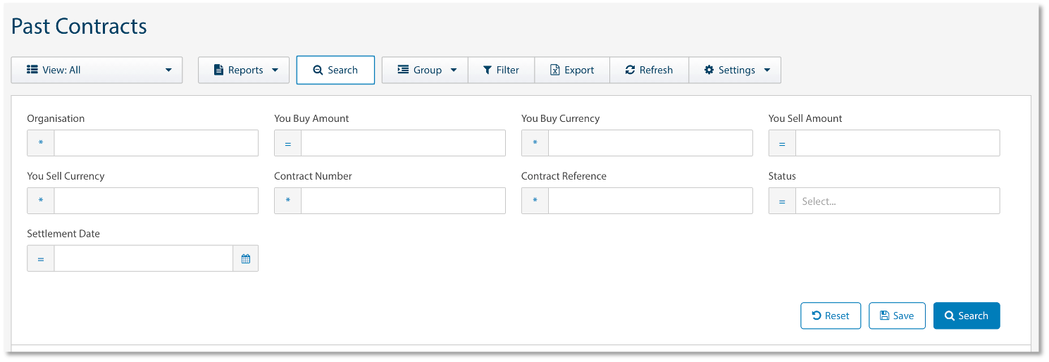This screenshot has width=1049, height=362.
Task: Click the equals operator beside You Sell Amount
Action: 782,143
